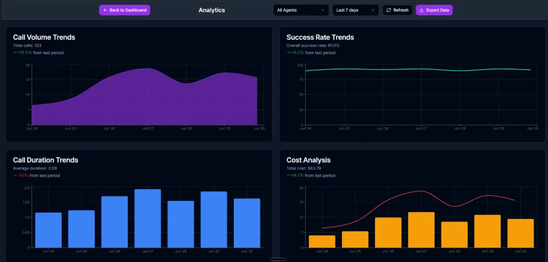This screenshot has height=262, width=548.
Task: Open the All Agents dropdown
Action: pos(301,10)
